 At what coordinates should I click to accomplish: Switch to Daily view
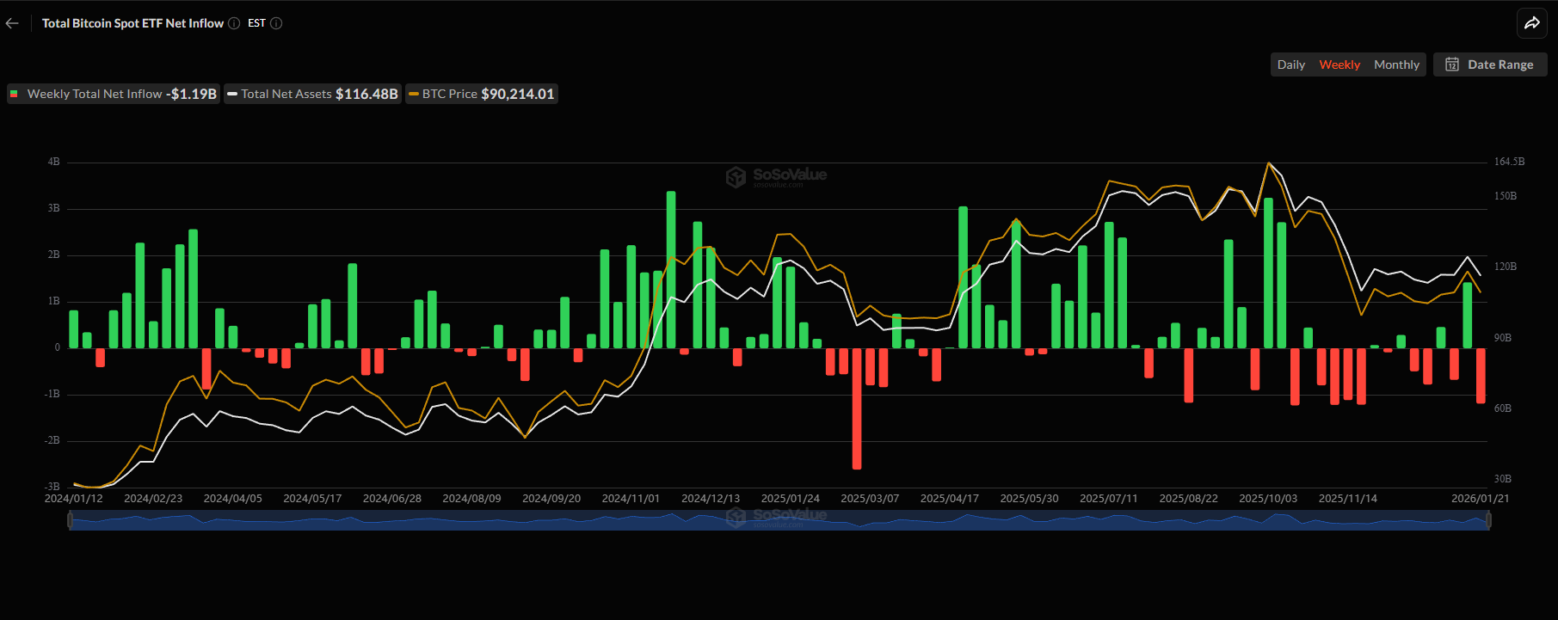point(1290,64)
